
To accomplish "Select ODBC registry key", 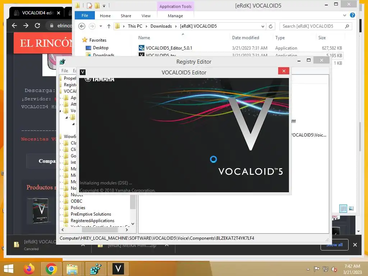I will (x=77, y=201).
